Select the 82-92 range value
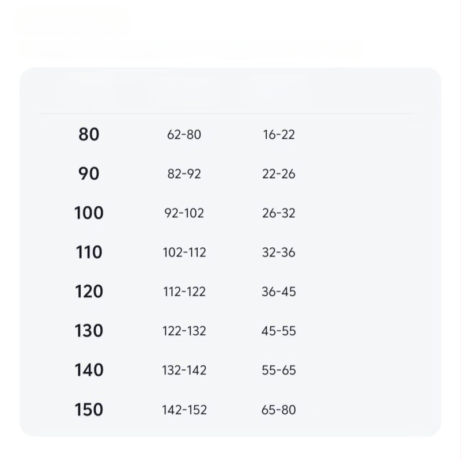 [x=184, y=174]
